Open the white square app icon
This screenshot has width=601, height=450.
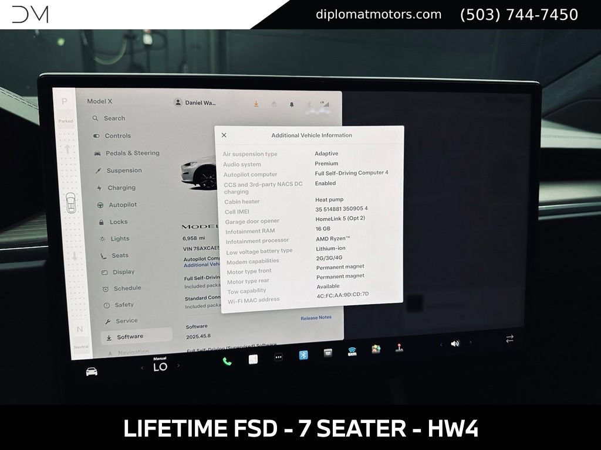pyautogui.click(x=253, y=359)
